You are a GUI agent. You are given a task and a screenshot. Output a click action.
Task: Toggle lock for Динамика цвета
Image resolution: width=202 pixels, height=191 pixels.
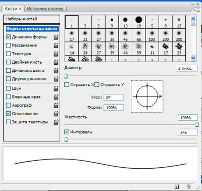tap(56, 71)
